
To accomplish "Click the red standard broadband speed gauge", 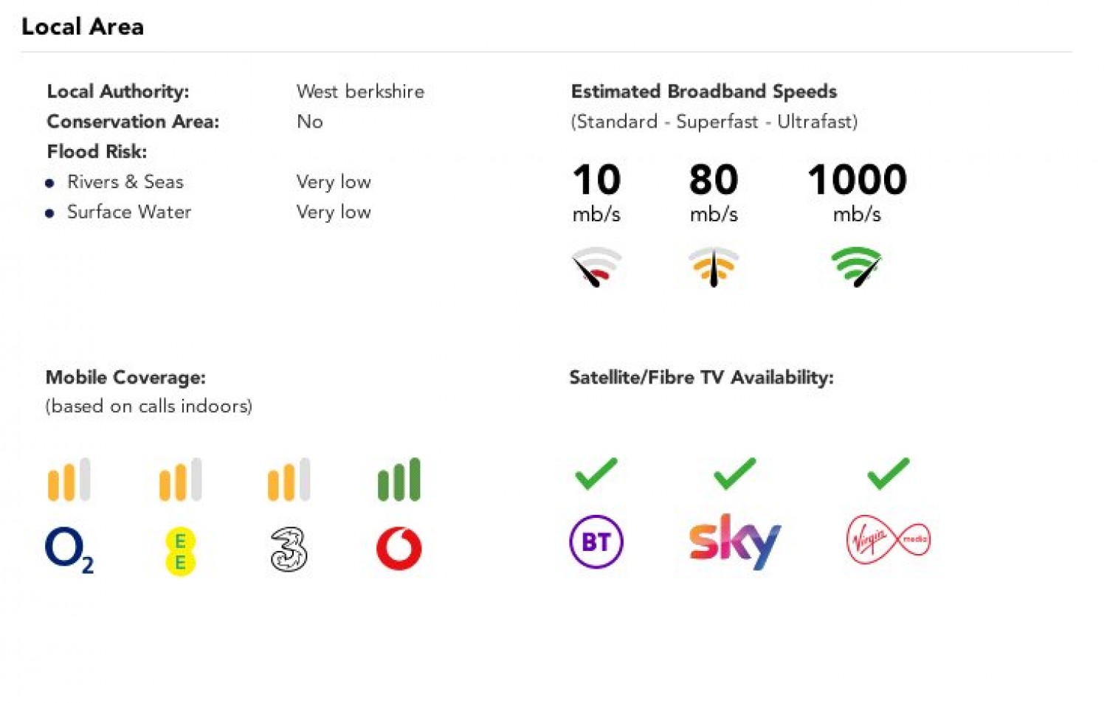I will coord(596,266).
